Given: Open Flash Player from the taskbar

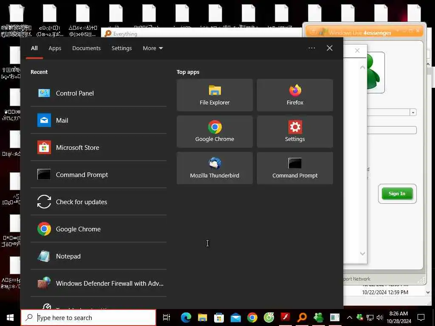Looking at the screenshot, I should tap(285, 318).
